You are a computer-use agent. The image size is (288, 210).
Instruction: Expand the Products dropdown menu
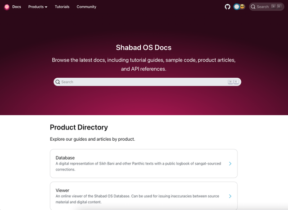coord(38,7)
